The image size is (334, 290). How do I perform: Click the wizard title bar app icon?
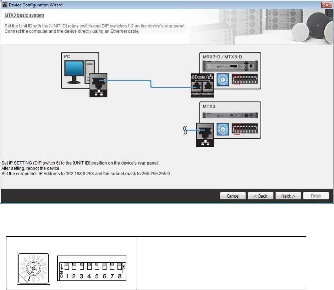point(5,5)
